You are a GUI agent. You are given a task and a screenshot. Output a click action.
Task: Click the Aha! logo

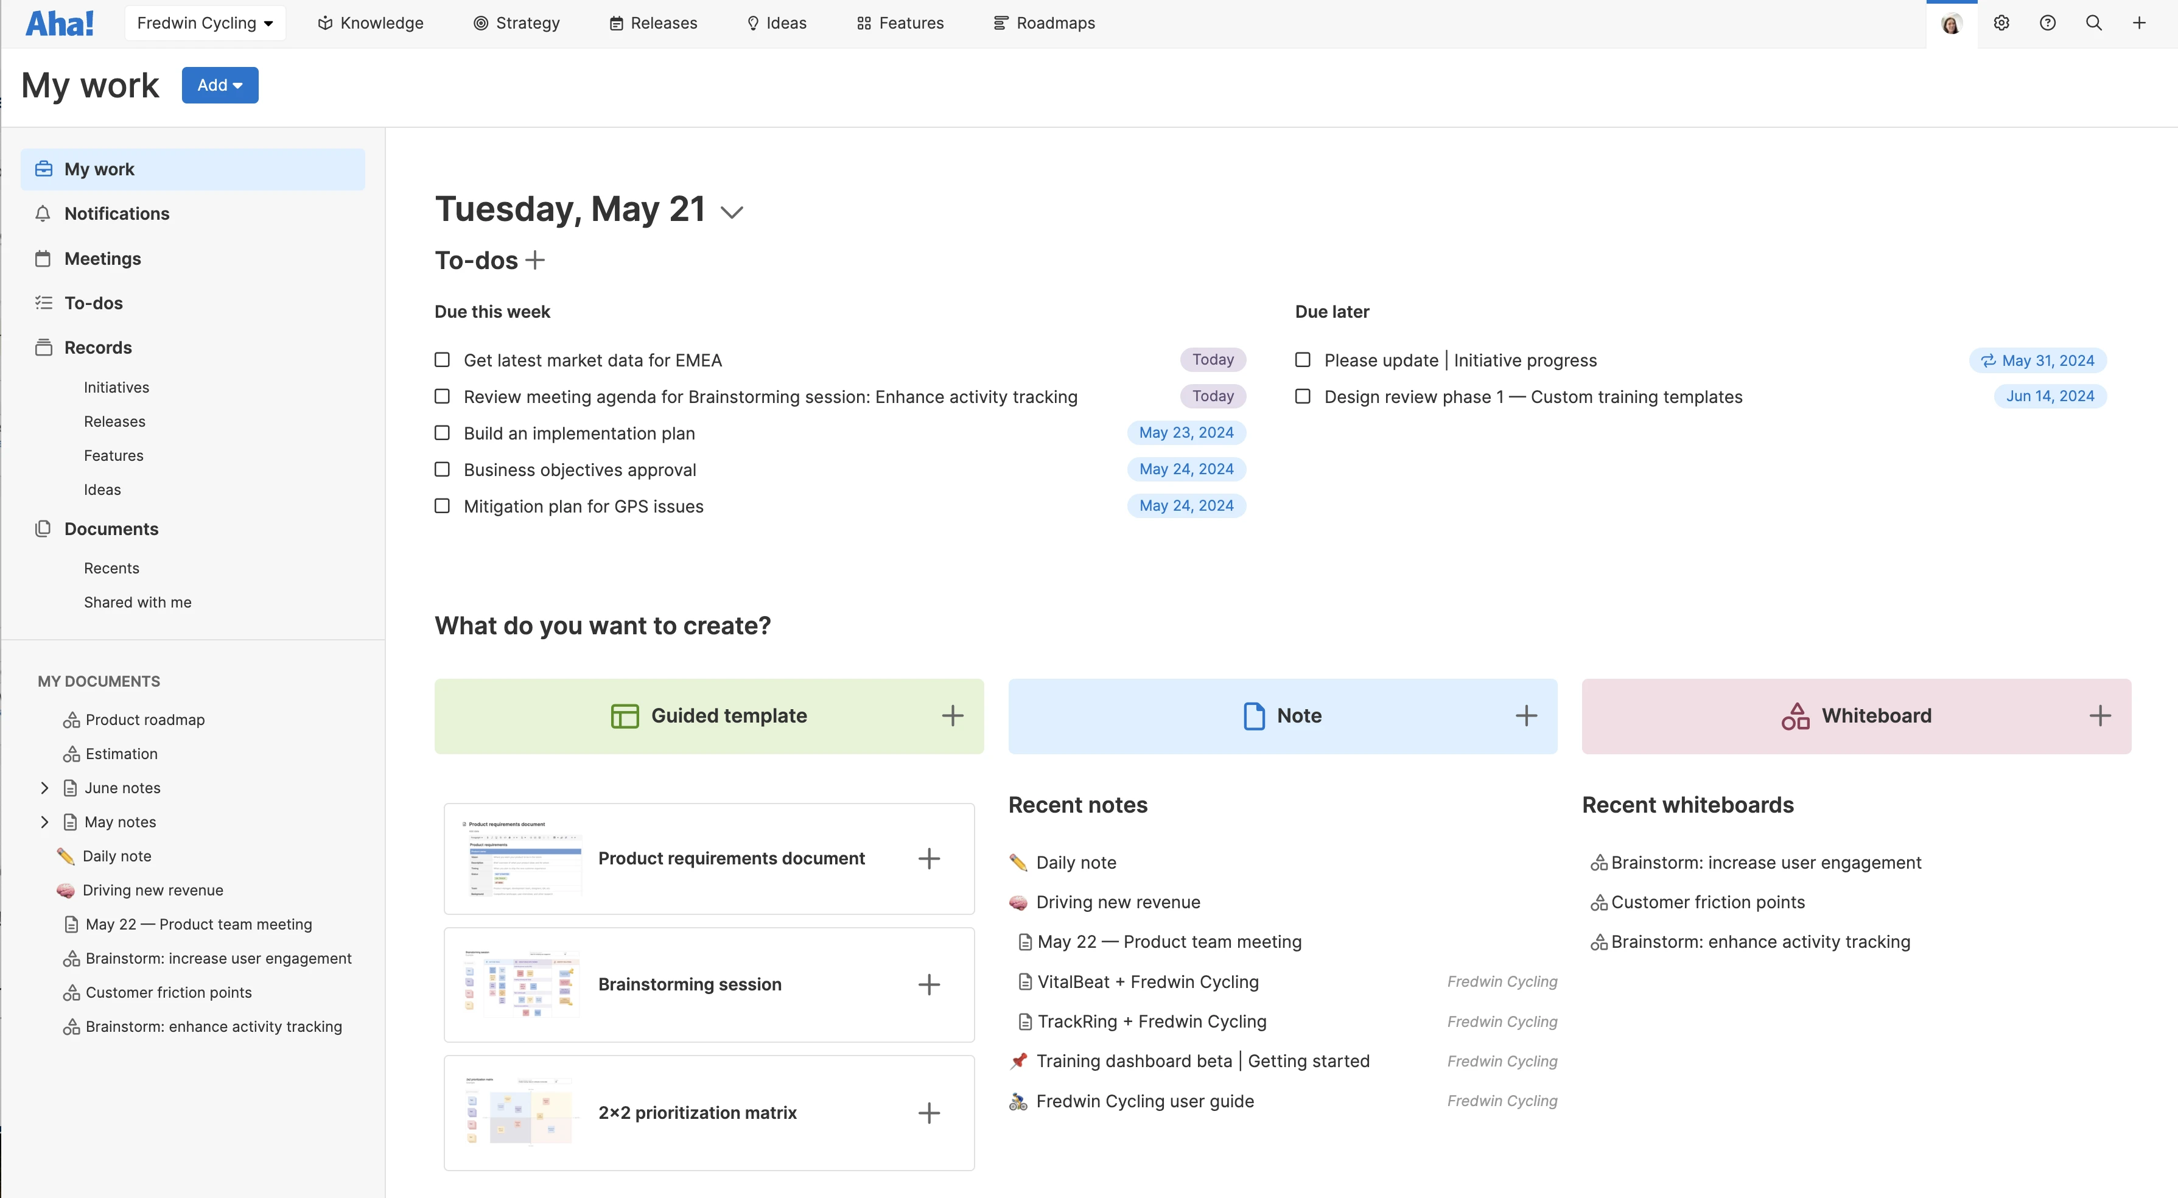pyautogui.click(x=59, y=23)
